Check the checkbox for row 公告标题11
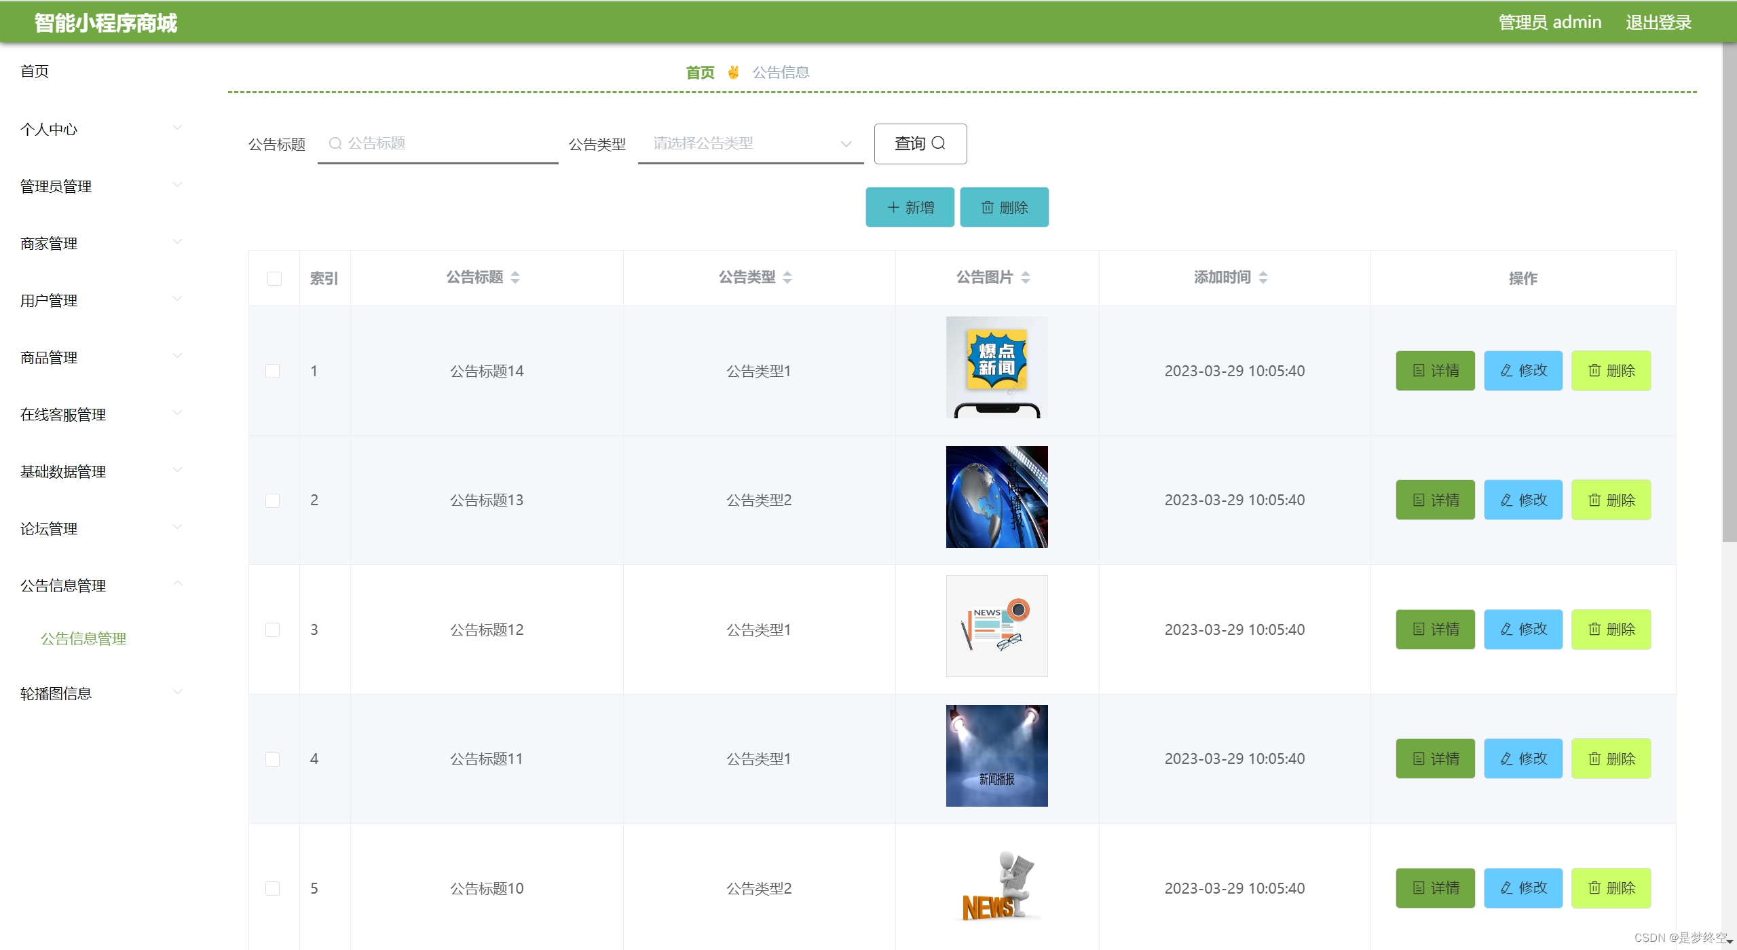 pos(272,759)
